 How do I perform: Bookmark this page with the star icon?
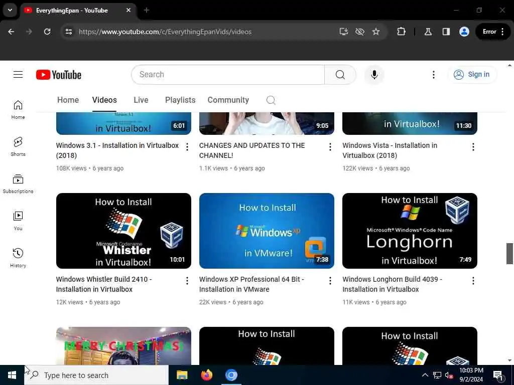coord(375,32)
